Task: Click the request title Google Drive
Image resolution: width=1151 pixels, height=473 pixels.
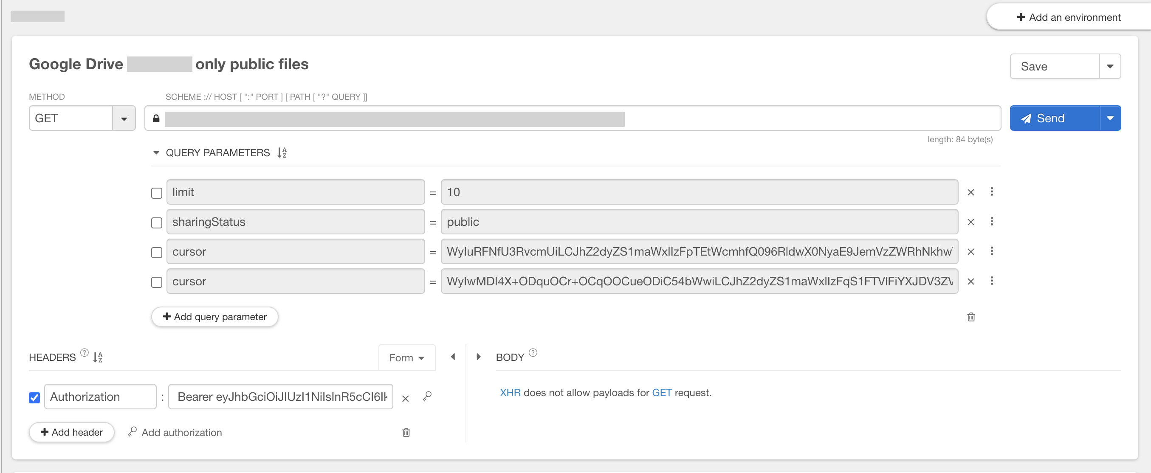Action: (169, 64)
